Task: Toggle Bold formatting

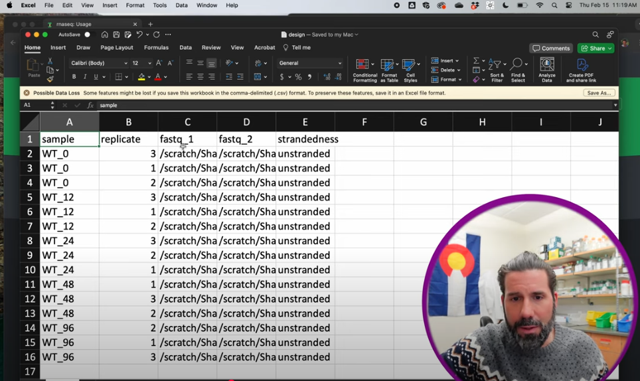Action: pos(74,77)
